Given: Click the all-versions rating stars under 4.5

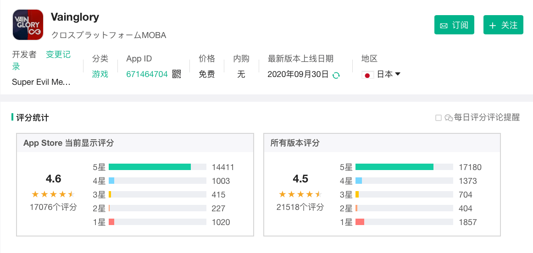Looking at the screenshot, I should [x=300, y=194].
